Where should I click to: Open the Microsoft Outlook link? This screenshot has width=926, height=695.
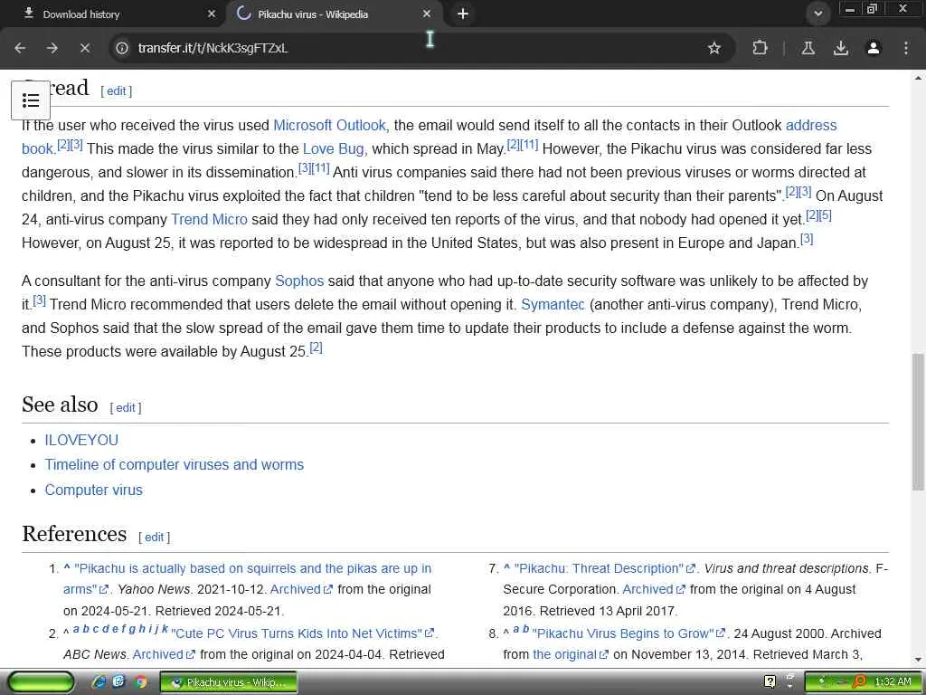click(x=329, y=125)
